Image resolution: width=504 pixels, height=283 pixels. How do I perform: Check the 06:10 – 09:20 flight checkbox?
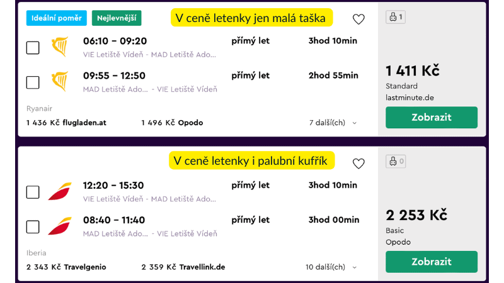pyautogui.click(x=33, y=48)
